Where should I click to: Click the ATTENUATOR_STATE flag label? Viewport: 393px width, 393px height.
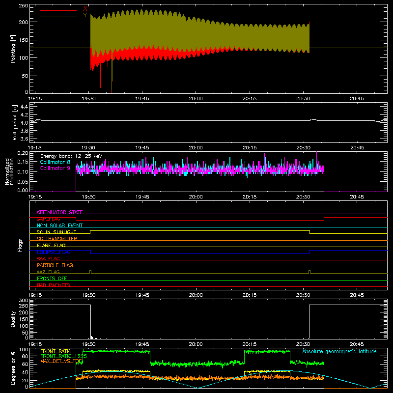point(59,212)
